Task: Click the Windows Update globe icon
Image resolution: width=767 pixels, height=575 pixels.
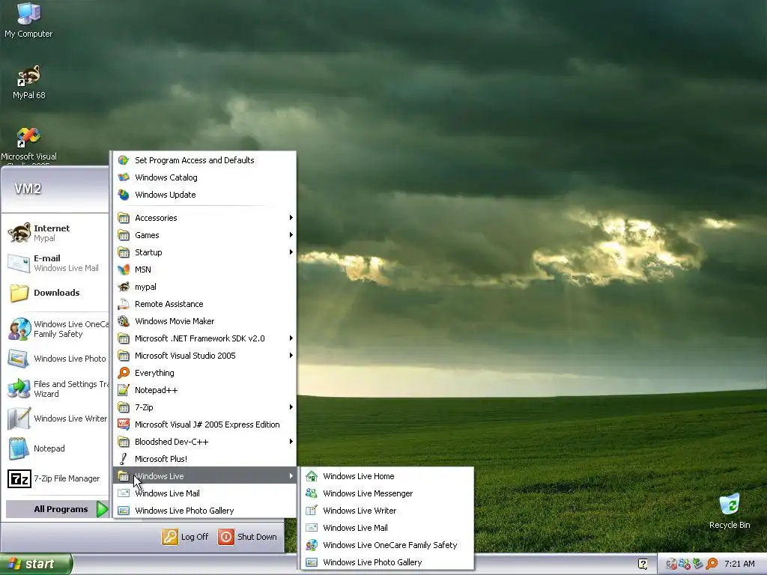Action: (x=124, y=195)
